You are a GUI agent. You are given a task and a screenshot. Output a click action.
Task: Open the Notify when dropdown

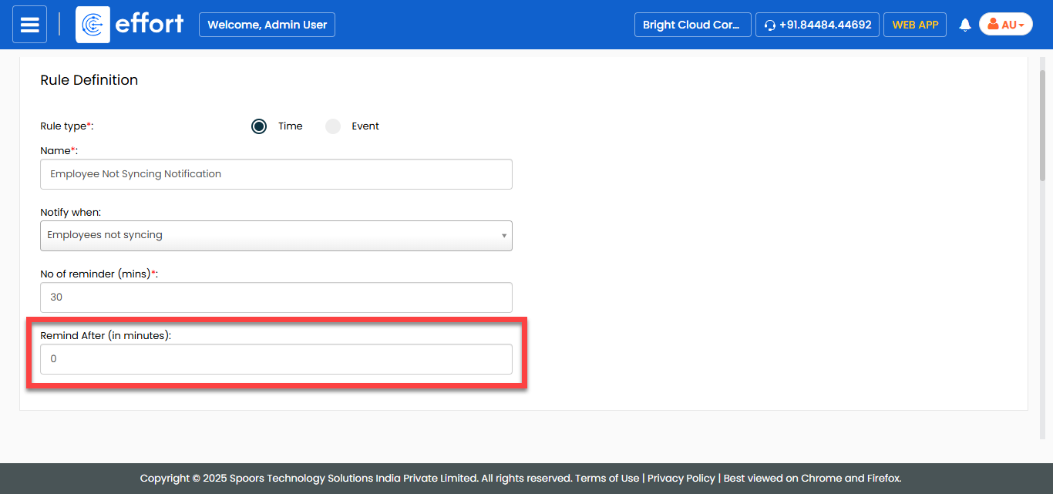point(276,236)
